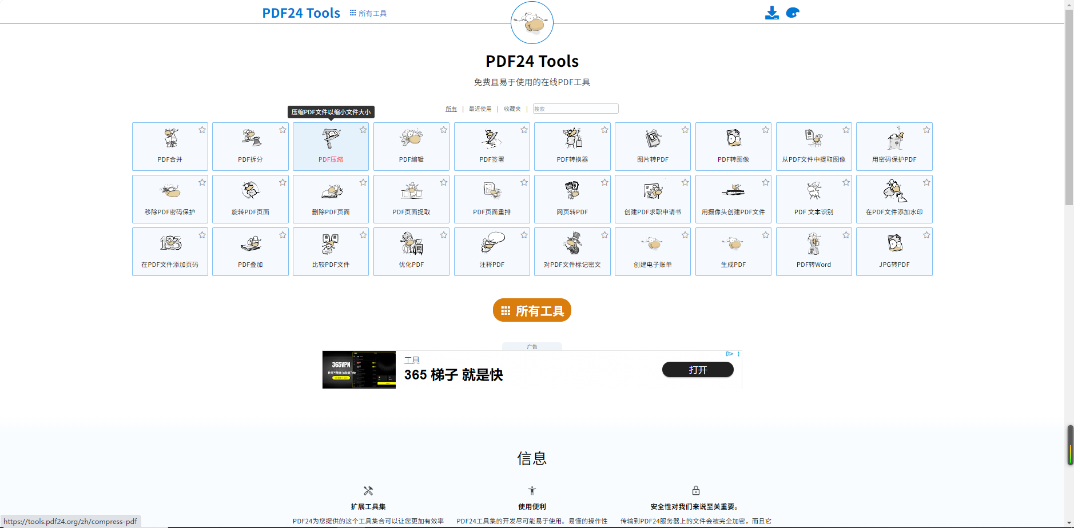Star the JPG转PDF tool as favorite
1074x528 pixels.
coord(926,235)
